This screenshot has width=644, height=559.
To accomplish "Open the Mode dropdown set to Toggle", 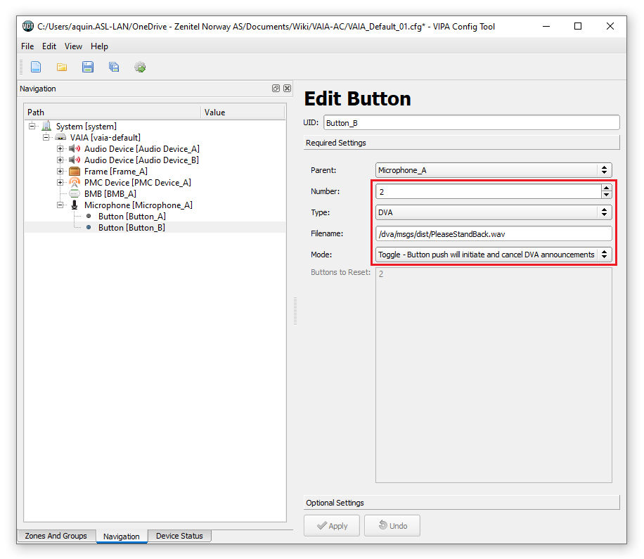I will 494,255.
